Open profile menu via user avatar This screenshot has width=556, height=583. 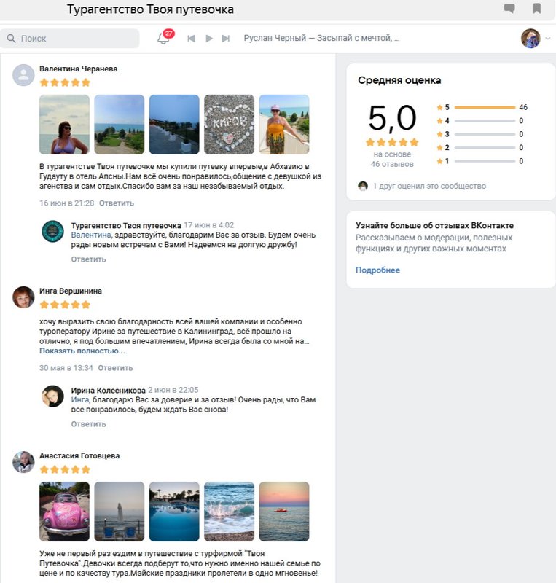pos(531,38)
